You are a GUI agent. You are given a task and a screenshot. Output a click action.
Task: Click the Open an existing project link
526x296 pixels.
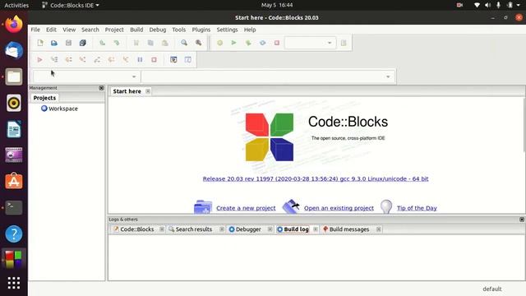(339, 208)
